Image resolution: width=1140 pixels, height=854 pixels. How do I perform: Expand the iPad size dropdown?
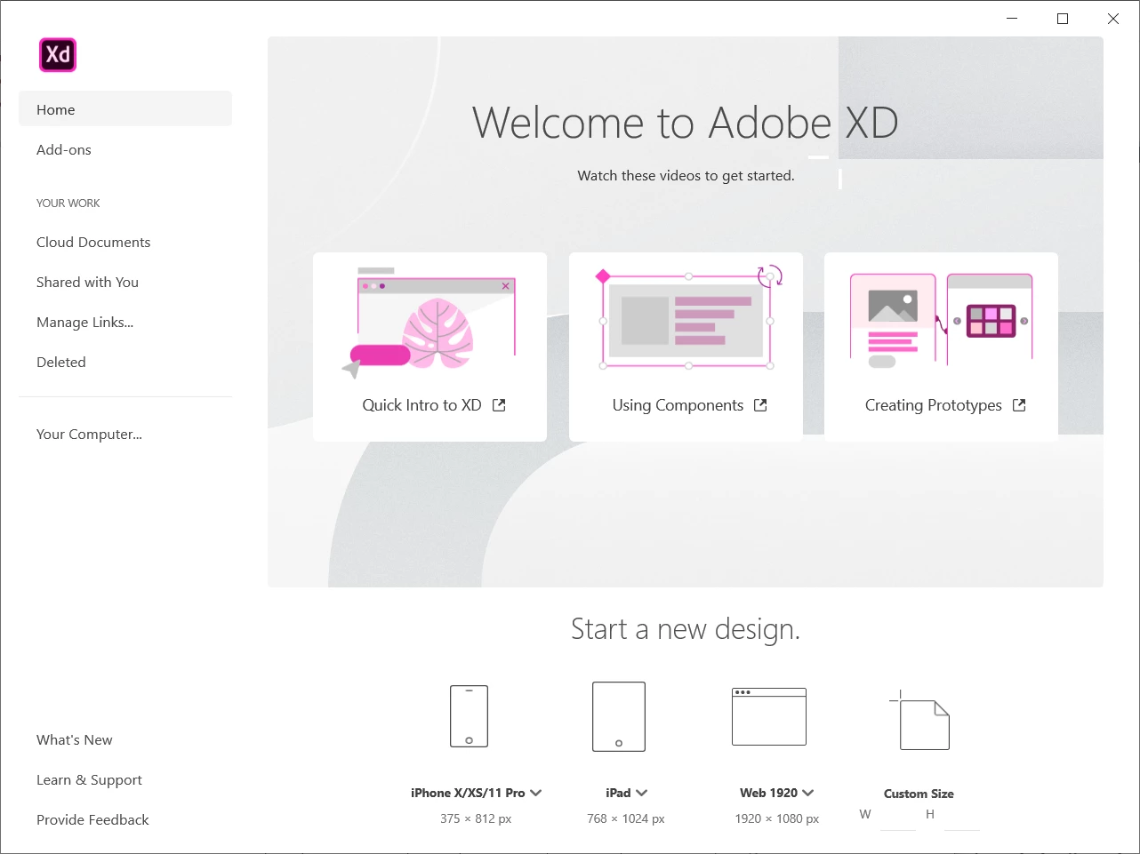(642, 793)
